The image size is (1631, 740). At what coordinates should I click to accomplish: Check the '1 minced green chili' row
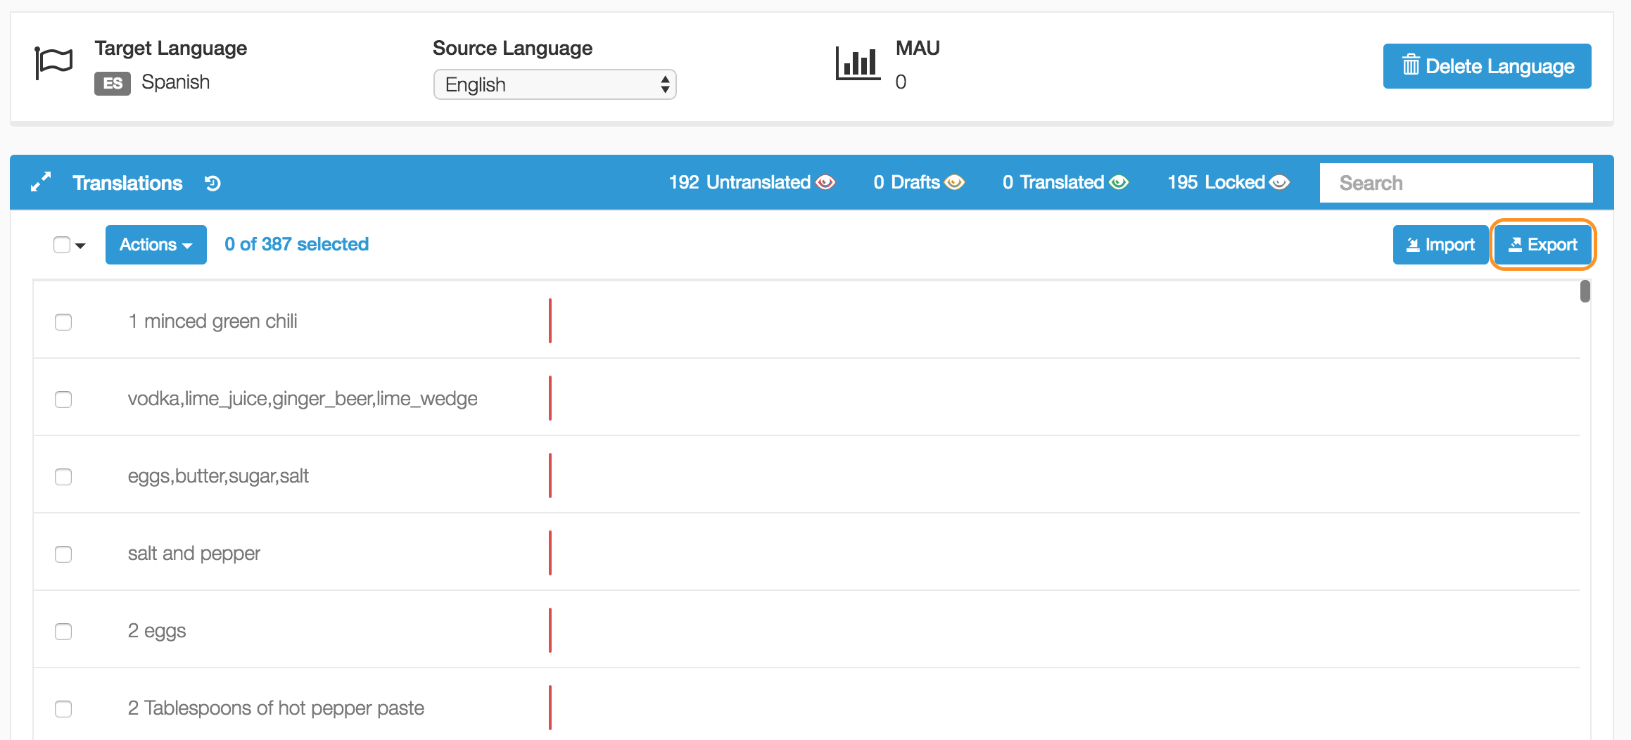tap(63, 322)
